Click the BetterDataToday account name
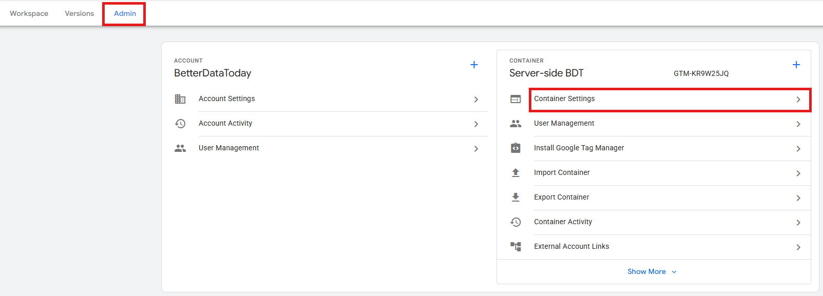 point(213,73)
